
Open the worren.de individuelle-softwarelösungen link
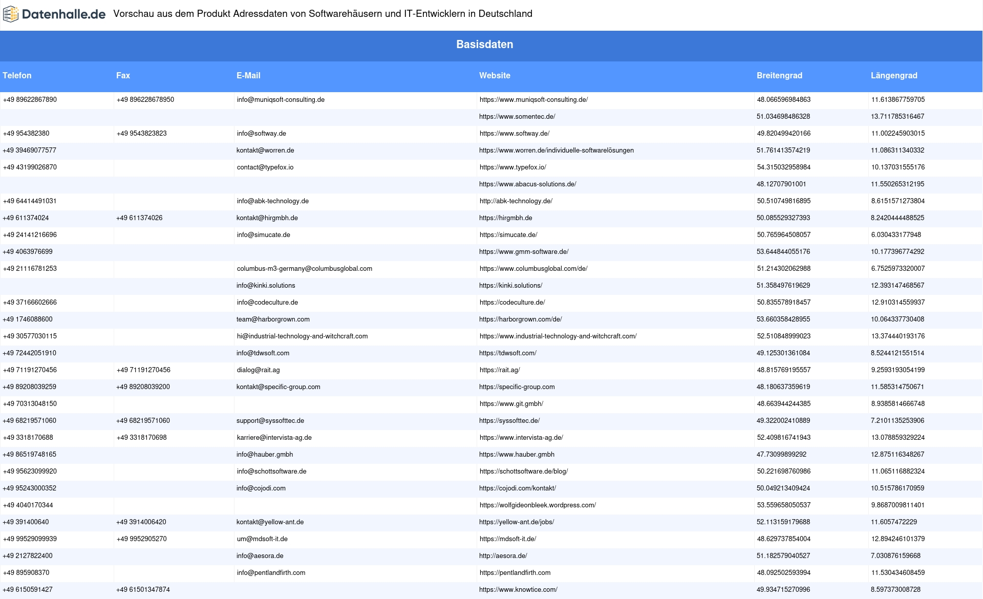coord(557,151)
